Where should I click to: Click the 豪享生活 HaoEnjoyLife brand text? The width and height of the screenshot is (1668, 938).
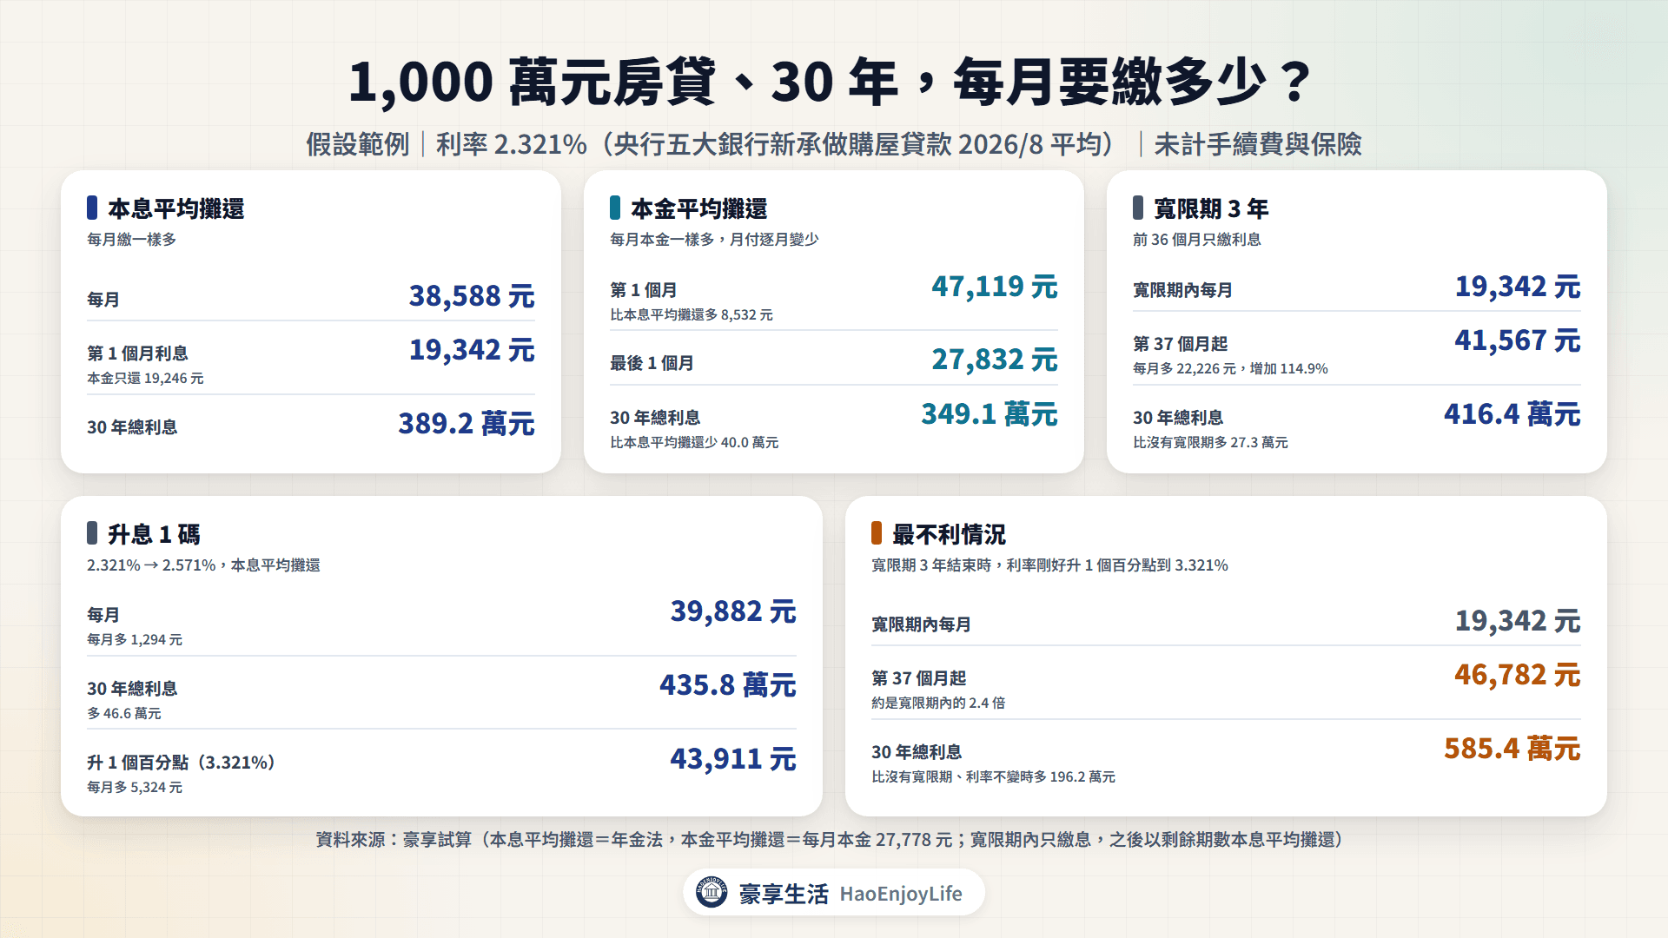851,894
